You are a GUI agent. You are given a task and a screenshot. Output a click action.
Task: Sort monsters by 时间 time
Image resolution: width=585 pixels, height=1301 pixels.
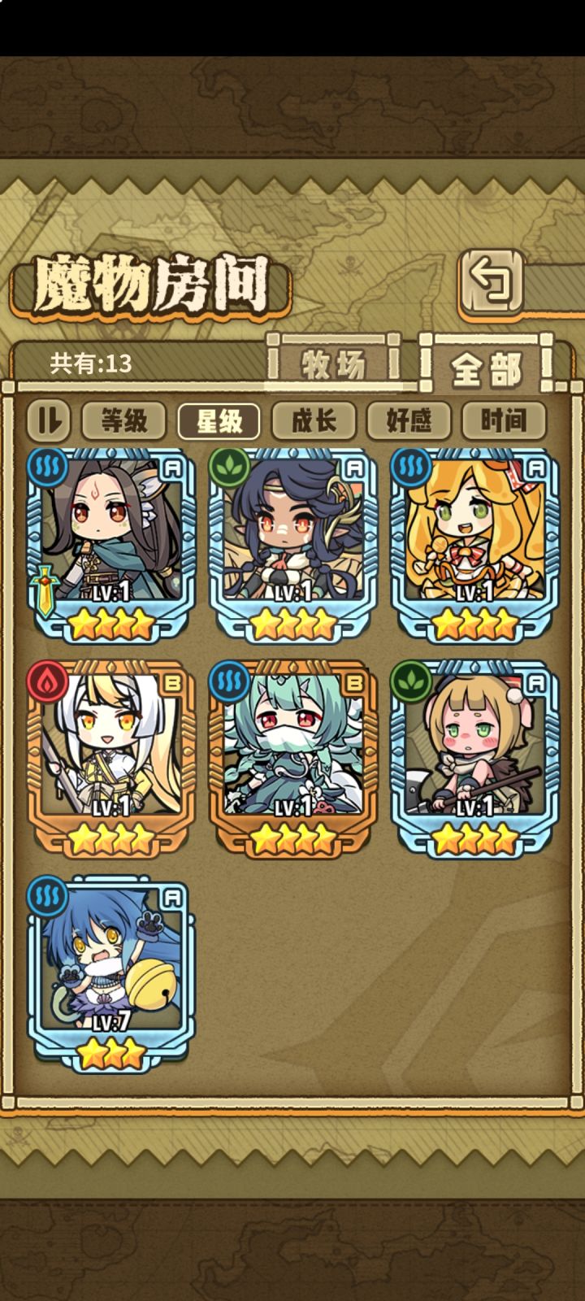504,420
